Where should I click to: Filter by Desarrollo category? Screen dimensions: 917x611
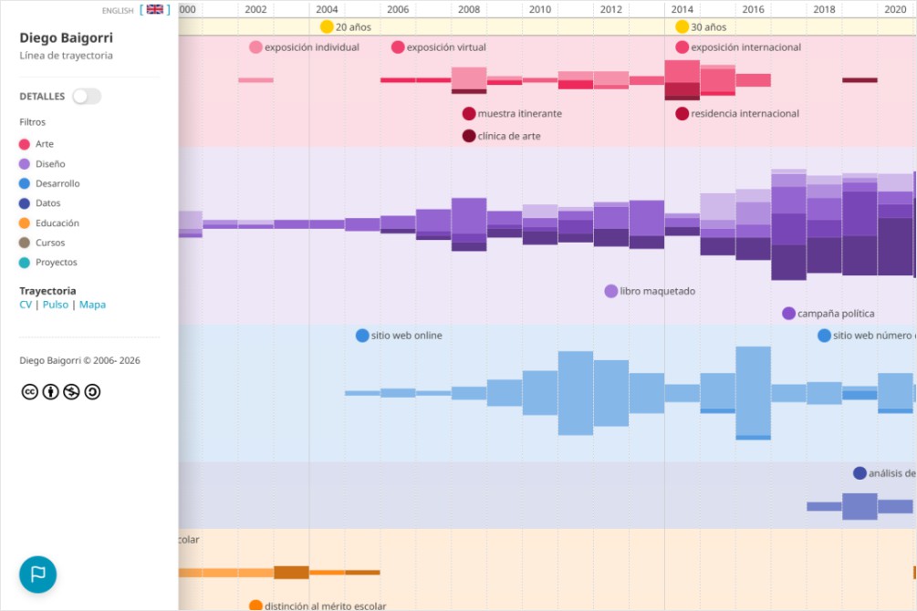[x=49, y=183]
